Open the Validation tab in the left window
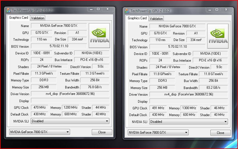Screen dimensions: 238x149 tap(38, 18)
